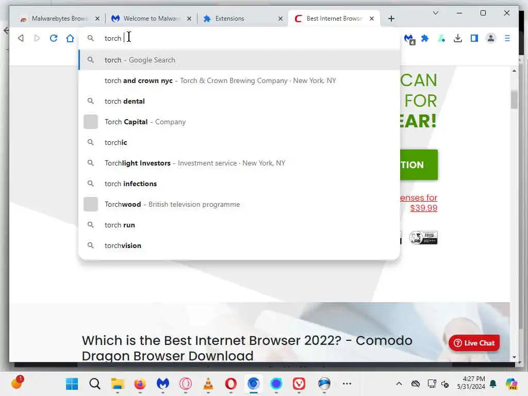Click the page scrollbar down arrow
This screenshot has width=528, height=396.
(x=514, y=357)
